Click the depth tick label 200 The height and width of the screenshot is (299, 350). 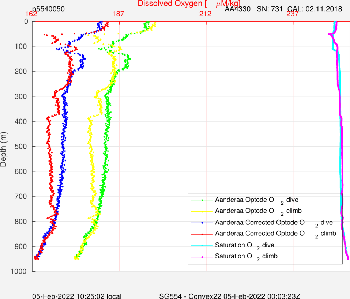(21, 71)
